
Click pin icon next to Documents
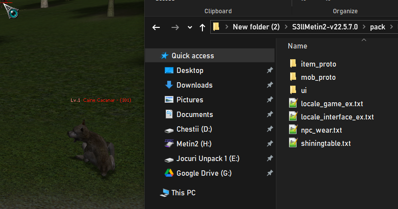[x=270, y=114]
